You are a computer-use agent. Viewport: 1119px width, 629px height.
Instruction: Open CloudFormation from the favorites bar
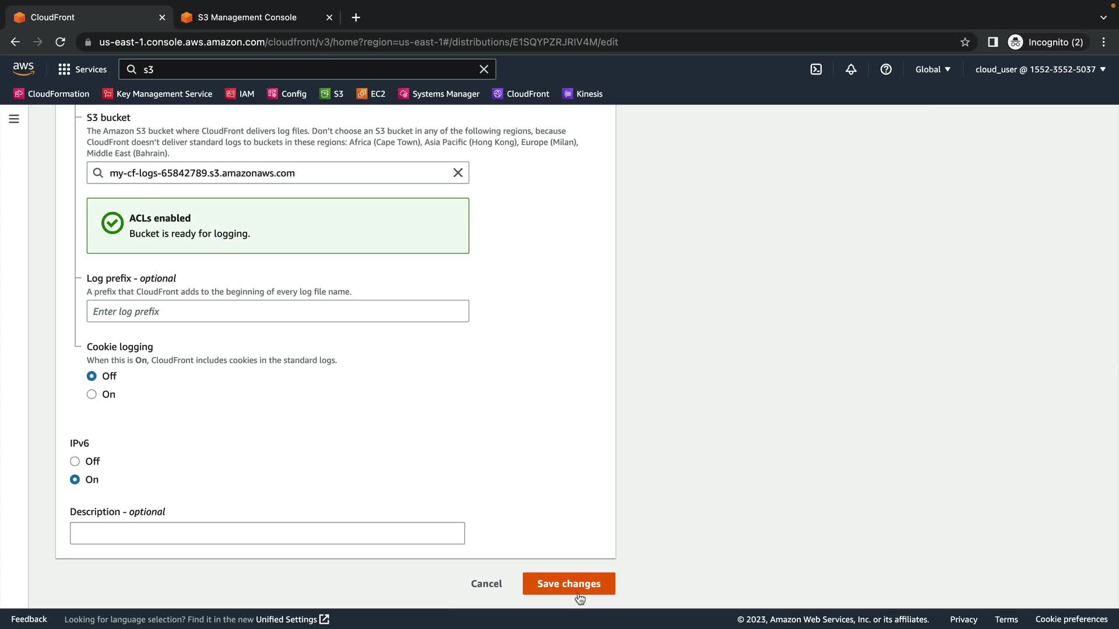[x=51, y=94]
